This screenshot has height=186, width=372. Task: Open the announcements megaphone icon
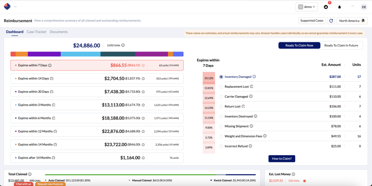click(326, 7)
